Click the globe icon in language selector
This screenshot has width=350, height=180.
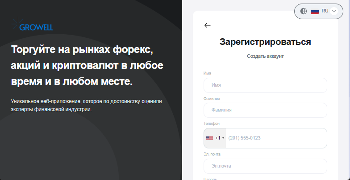(304, 11)
